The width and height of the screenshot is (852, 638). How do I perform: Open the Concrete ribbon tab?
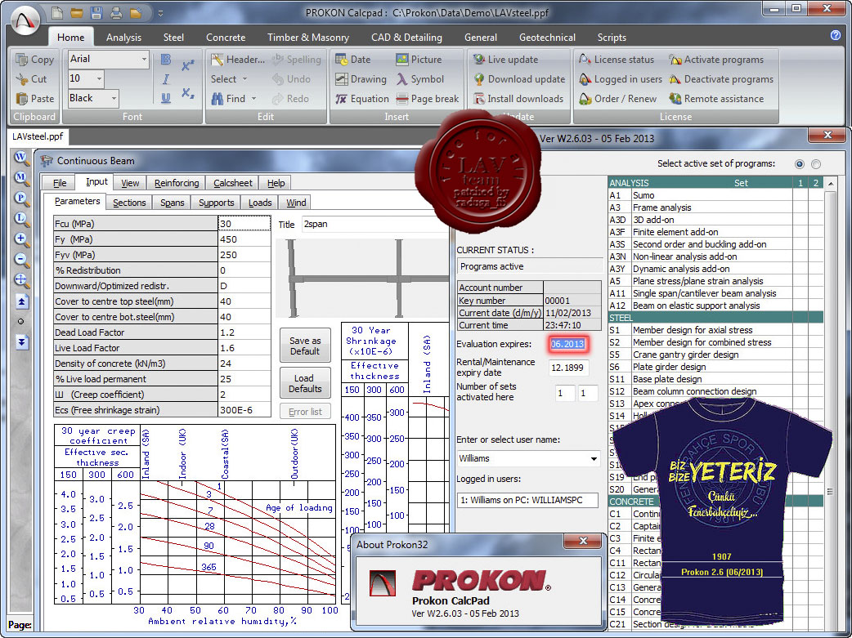pyautogui.click(x=226, y=38)
